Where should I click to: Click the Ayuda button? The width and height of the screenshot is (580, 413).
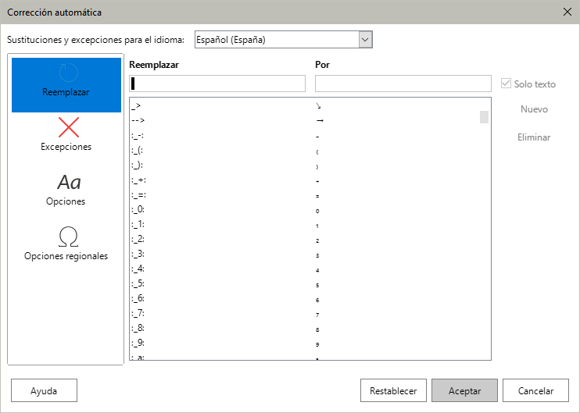(x=44, y=391)
